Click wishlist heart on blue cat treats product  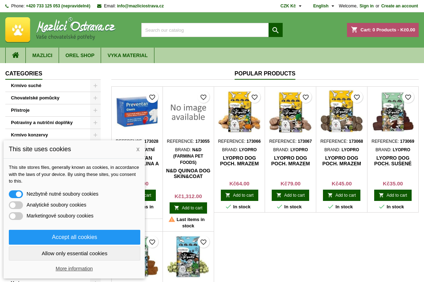(203, 242)
